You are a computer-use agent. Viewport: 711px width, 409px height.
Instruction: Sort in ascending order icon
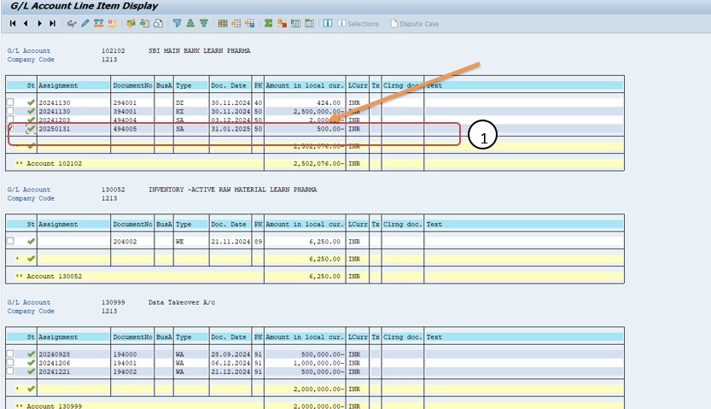point(190,24)
